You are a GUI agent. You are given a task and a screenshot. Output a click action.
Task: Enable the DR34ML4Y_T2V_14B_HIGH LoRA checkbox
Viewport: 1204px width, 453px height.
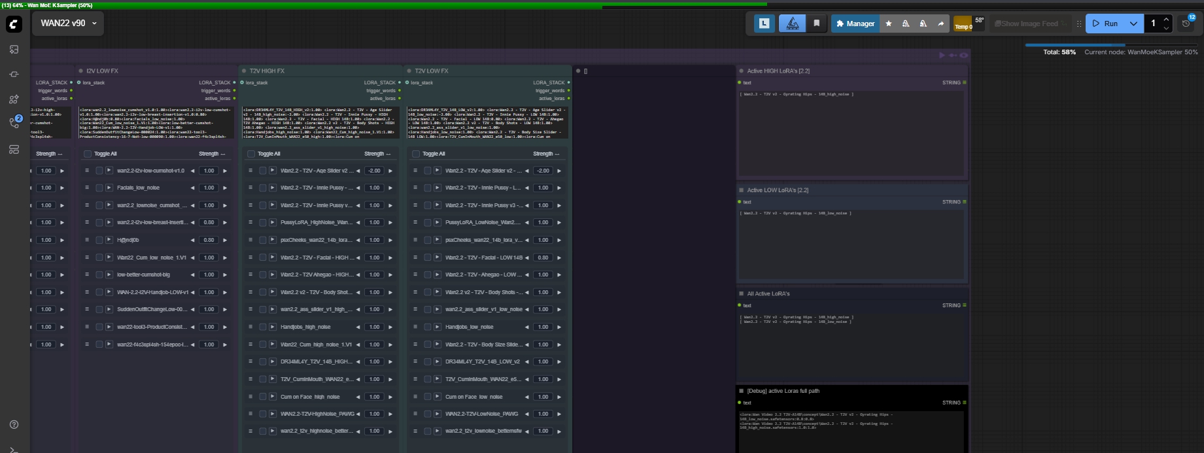point(262,361)
